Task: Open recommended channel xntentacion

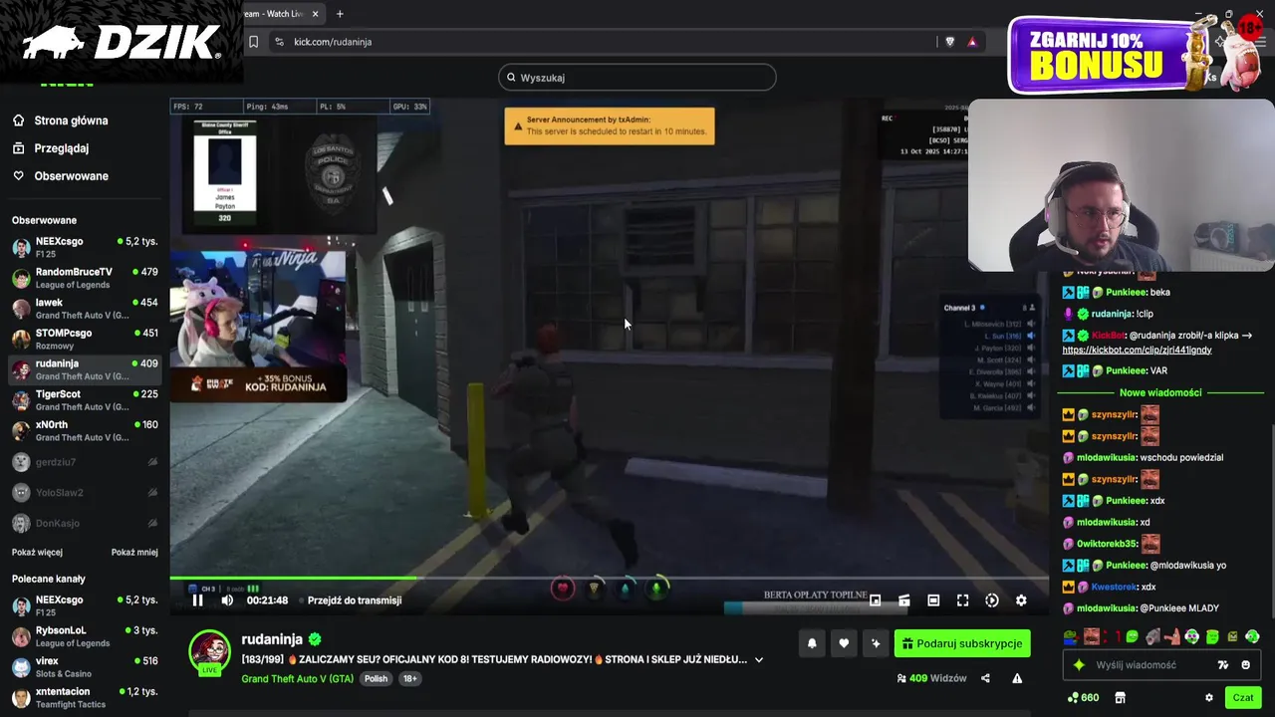Action: pos(85,698)
